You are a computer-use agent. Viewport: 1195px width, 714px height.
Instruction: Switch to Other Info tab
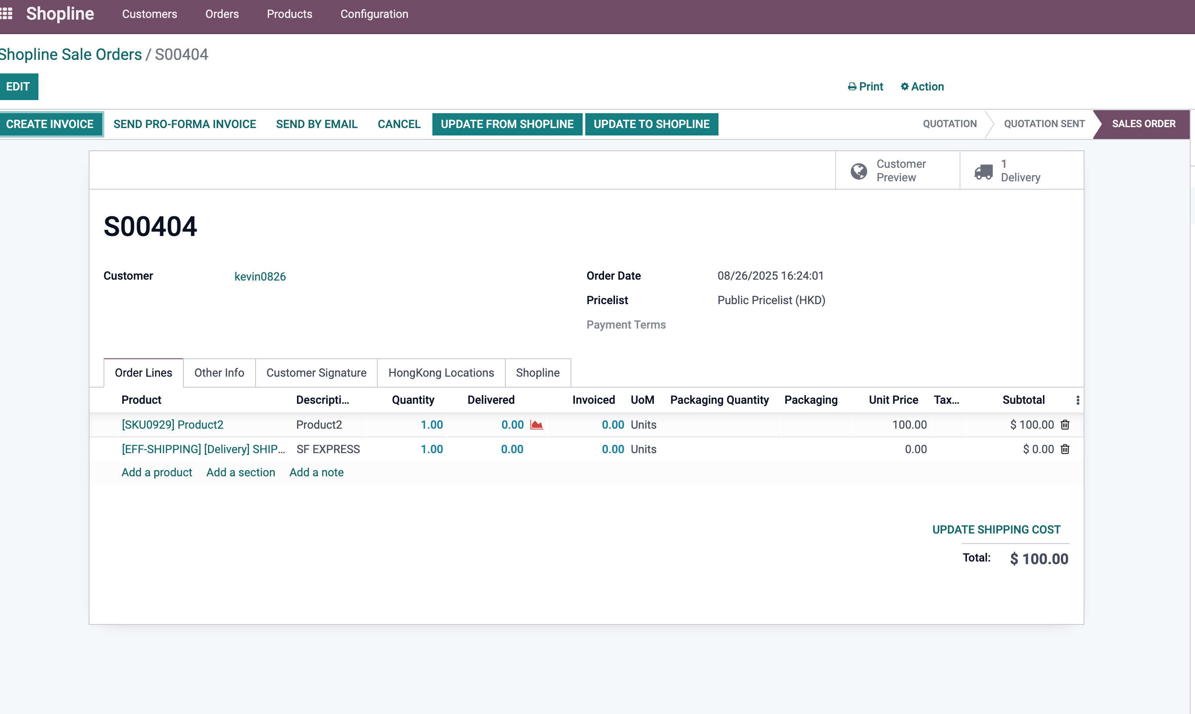tap(219, 373)
